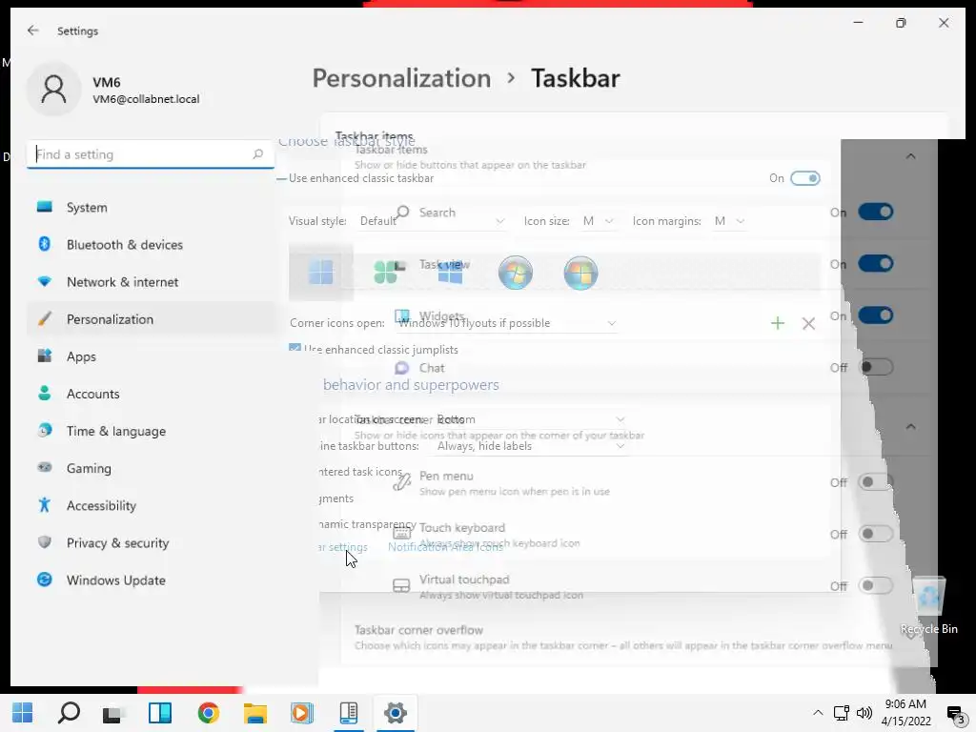
Task: Open the Always, hide labels dropdown
Action: tap(530, 446)
